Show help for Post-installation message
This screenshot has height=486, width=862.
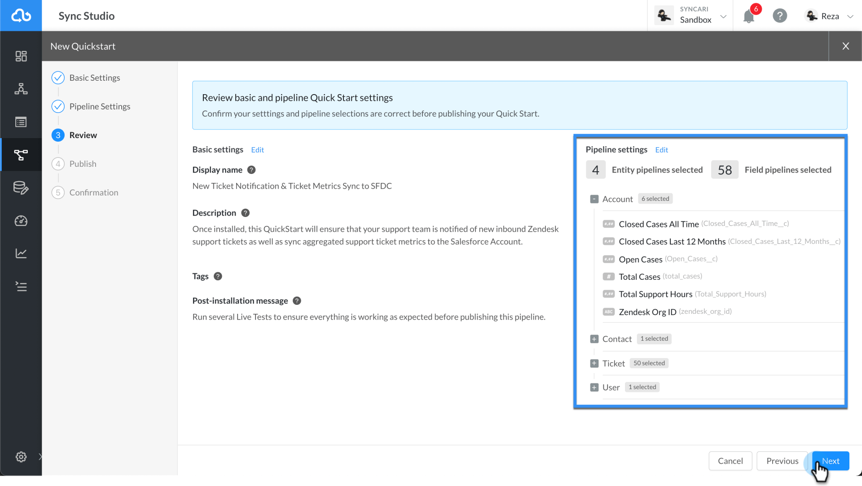pyautogui.click(x=297, y=301)
